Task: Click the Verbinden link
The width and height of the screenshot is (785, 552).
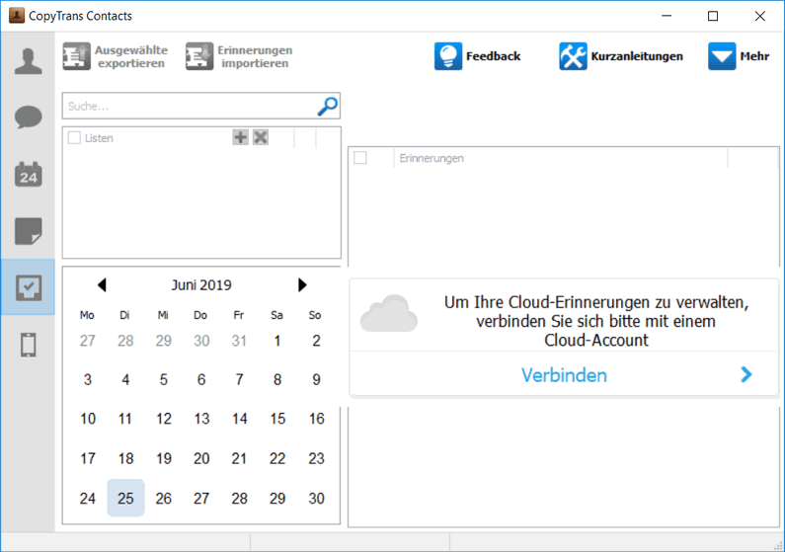Action: (x=564, y=375)
